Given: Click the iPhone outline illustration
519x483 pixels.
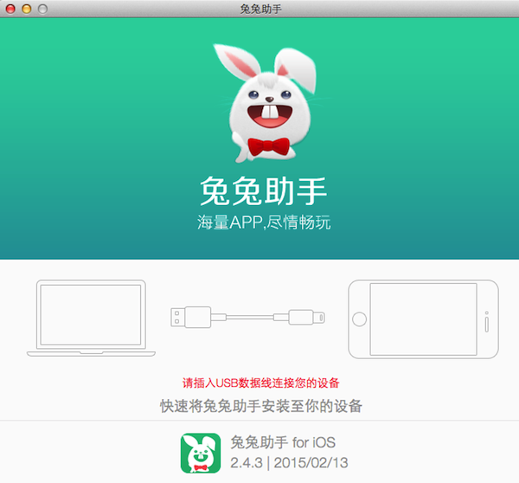Looking at the screenshot, I should [423, 319].
